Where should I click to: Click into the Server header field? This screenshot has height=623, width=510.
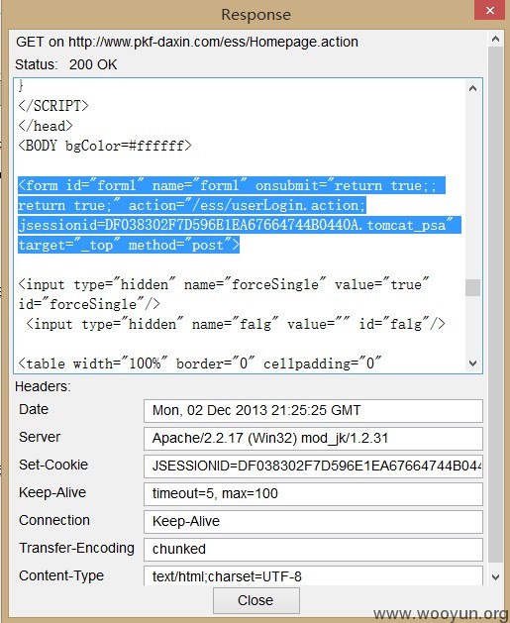pyautogui.click(x=313, y=439)
